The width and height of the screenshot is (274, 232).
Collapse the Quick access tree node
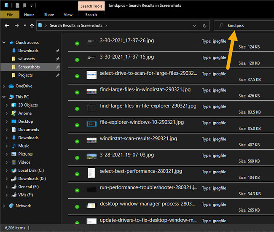pyautogui.click(x=4, y=42)
